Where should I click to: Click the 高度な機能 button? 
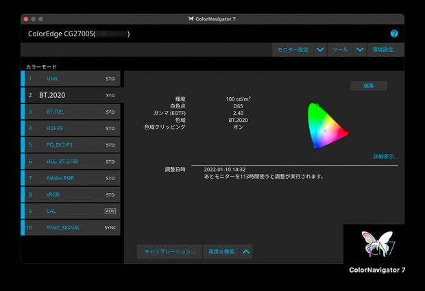(221, 252)
